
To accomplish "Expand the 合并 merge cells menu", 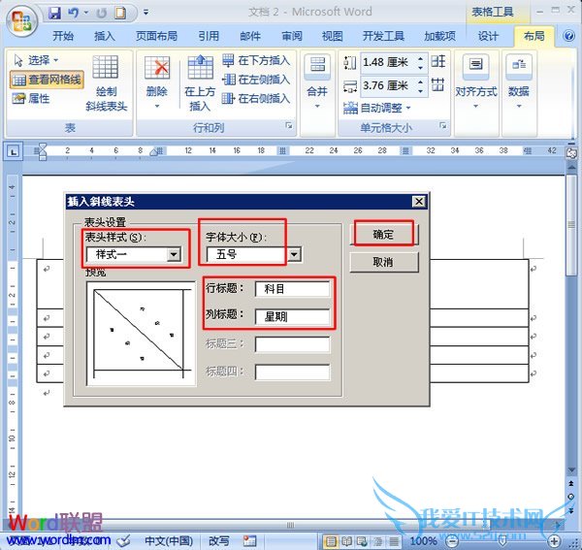I will [x=317, y=81].
